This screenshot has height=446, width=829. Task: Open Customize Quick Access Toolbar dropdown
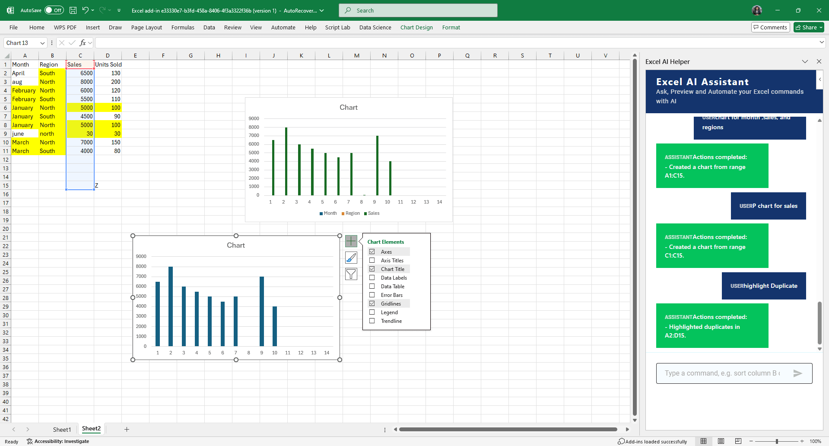click(x=119, y=10)
